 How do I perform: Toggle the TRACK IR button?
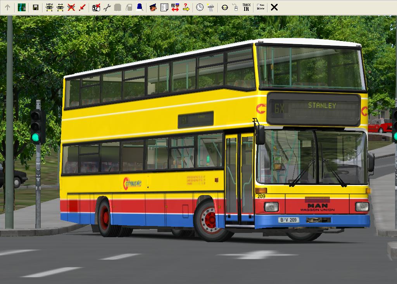[x=246, y=7]
